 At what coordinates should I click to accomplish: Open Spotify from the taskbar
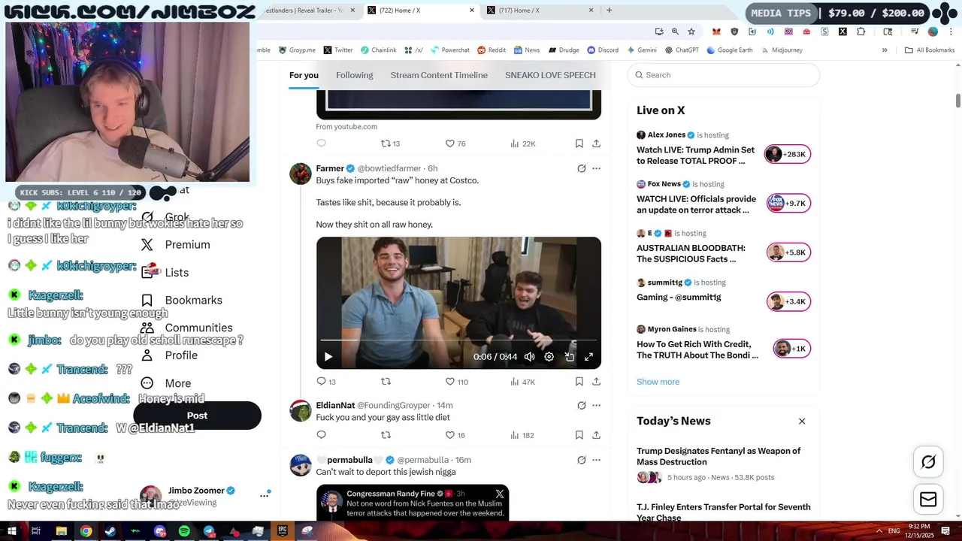184,531
